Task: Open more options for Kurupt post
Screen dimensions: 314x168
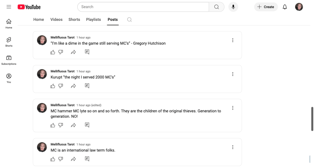Action: 233,74
